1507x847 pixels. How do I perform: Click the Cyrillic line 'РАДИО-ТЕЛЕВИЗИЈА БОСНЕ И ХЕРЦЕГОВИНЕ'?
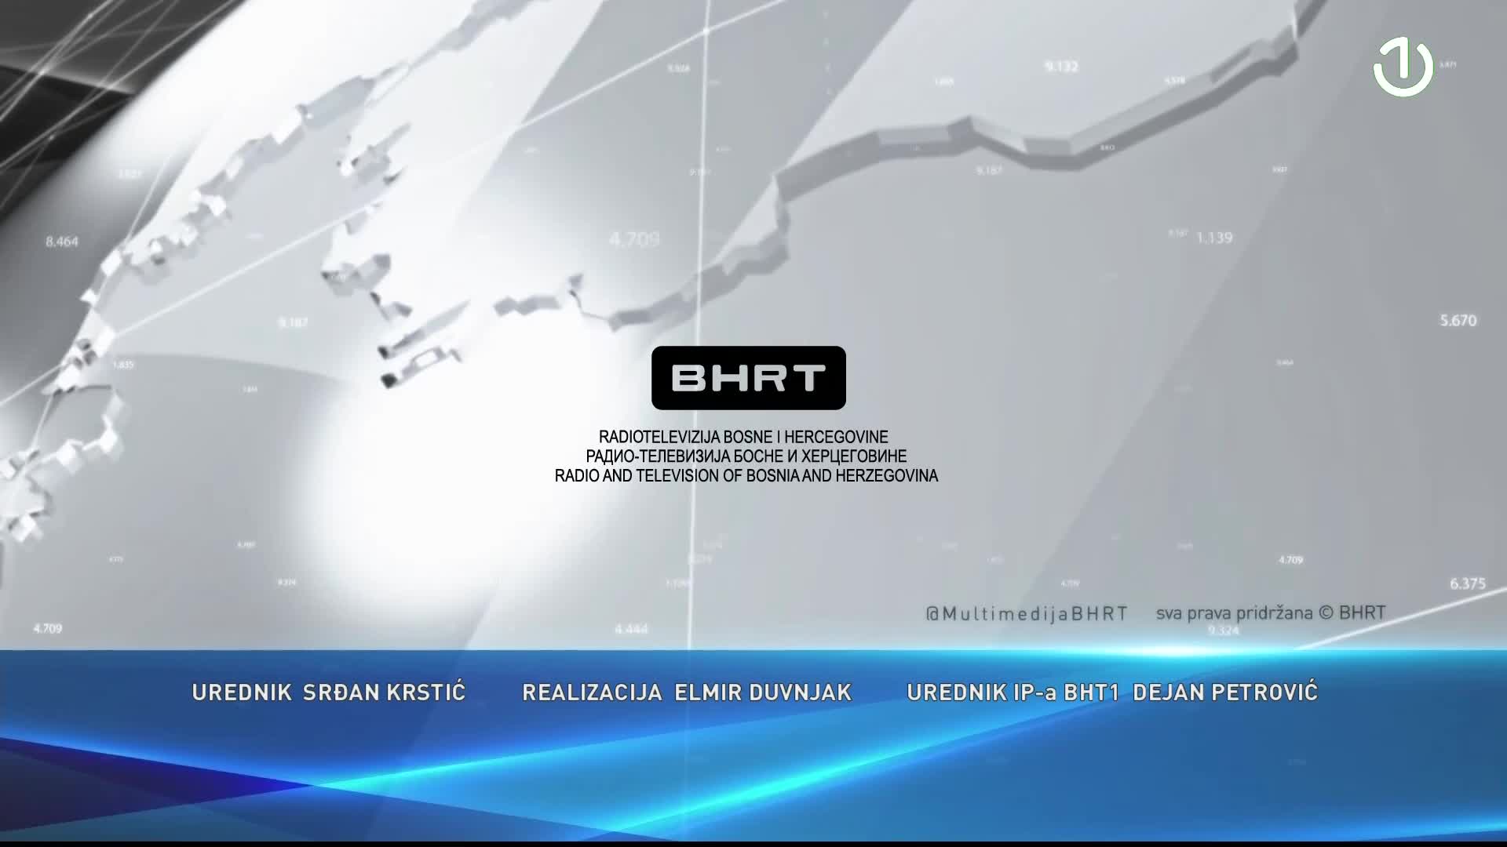click(x=746, y=456)
